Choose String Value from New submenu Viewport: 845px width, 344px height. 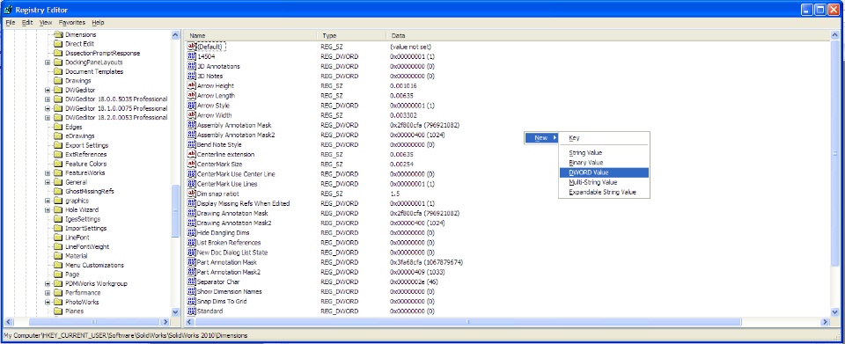604,153
